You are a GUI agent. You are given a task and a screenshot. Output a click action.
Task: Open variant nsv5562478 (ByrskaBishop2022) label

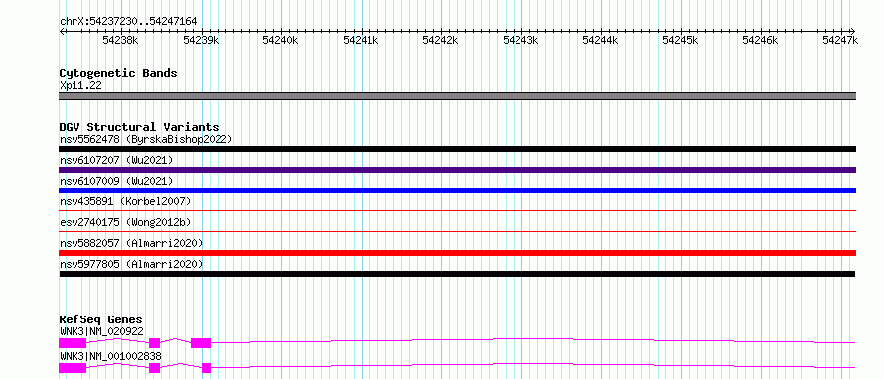tap(146, 139)
